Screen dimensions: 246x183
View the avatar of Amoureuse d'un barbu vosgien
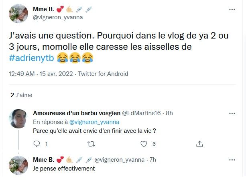pos(18,119)
